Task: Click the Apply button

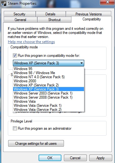Action: coord(101,158)
